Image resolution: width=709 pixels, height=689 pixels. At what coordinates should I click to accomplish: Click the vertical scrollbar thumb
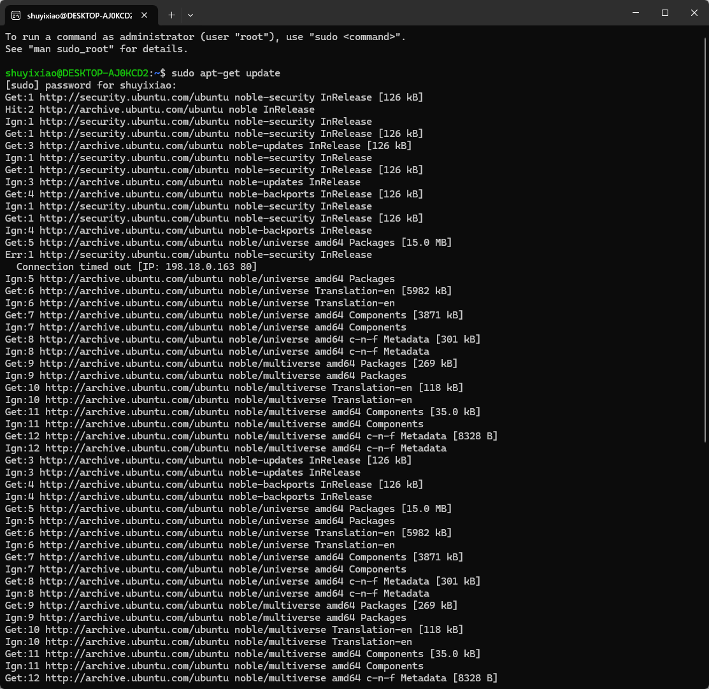point(705,239)
